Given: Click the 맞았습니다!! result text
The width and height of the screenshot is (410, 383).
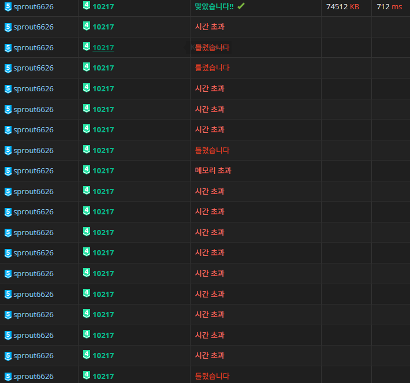Looking at the screenshot, I should (x=214, y=6).
